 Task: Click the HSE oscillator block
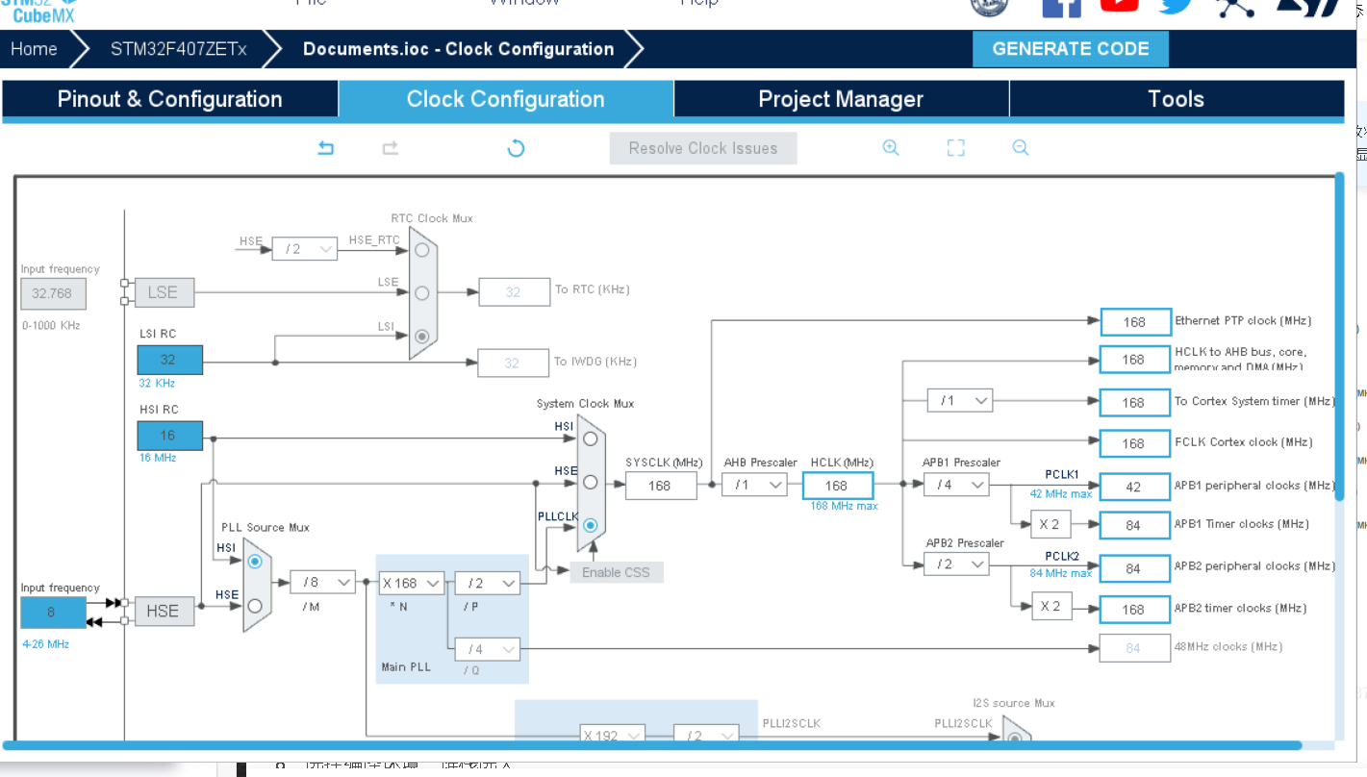[164, 611]
